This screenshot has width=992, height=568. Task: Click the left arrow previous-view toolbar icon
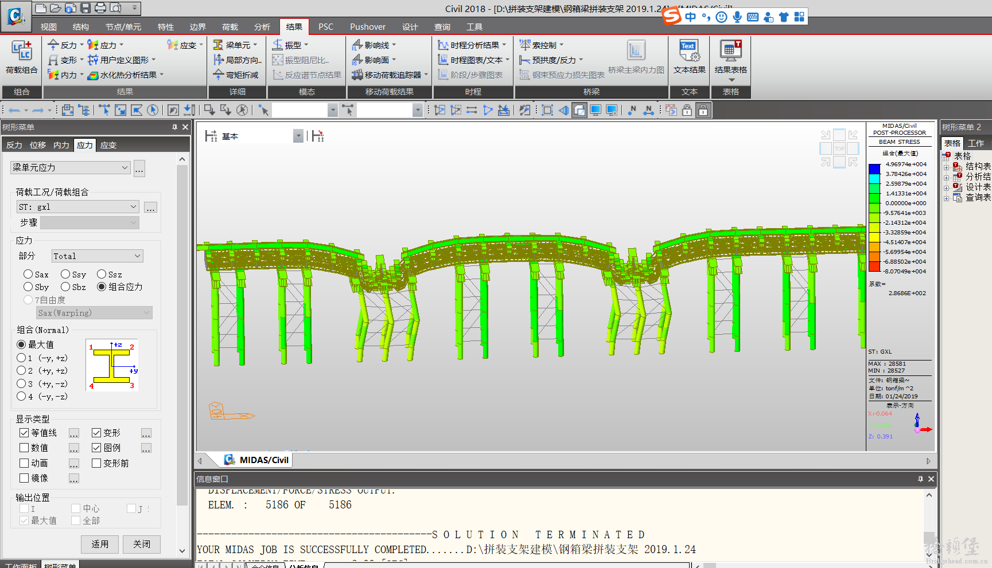15,110
